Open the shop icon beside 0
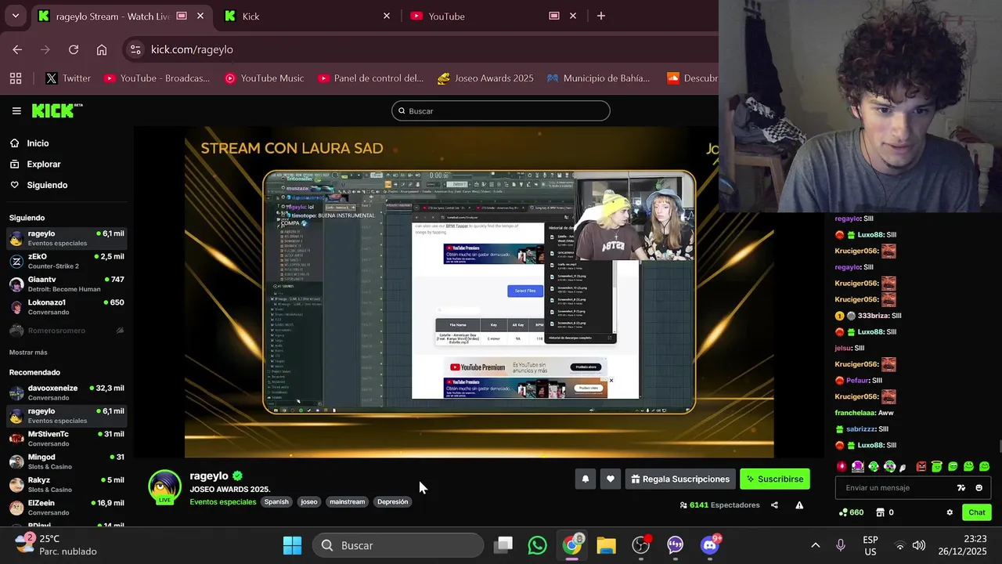 coord(881,512)
